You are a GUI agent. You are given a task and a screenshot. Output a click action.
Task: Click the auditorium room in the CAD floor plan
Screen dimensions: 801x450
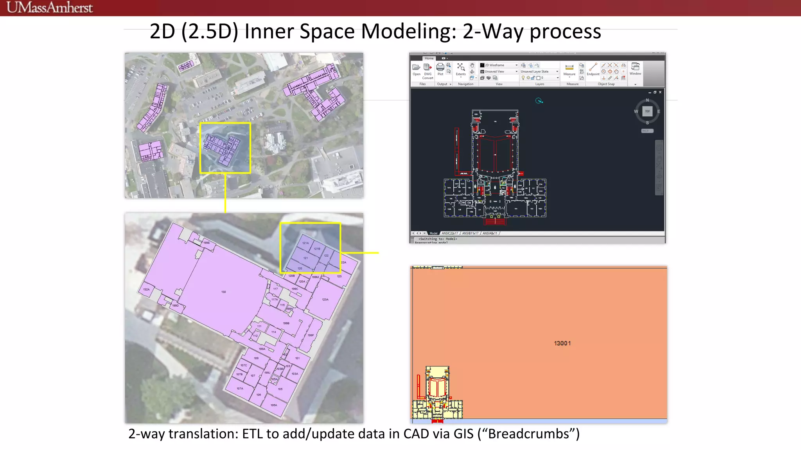click(495, 154)
